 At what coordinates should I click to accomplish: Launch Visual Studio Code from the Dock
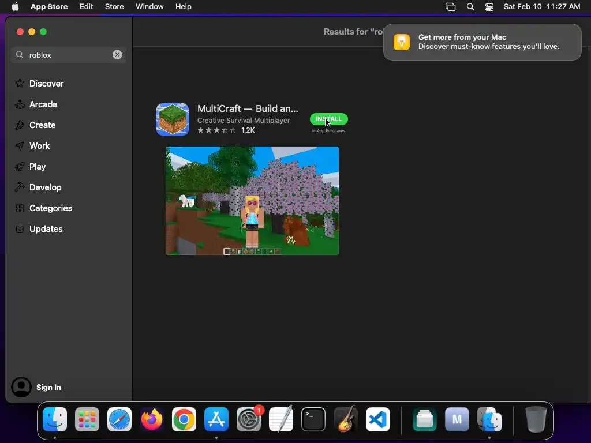tap(378, 419)
